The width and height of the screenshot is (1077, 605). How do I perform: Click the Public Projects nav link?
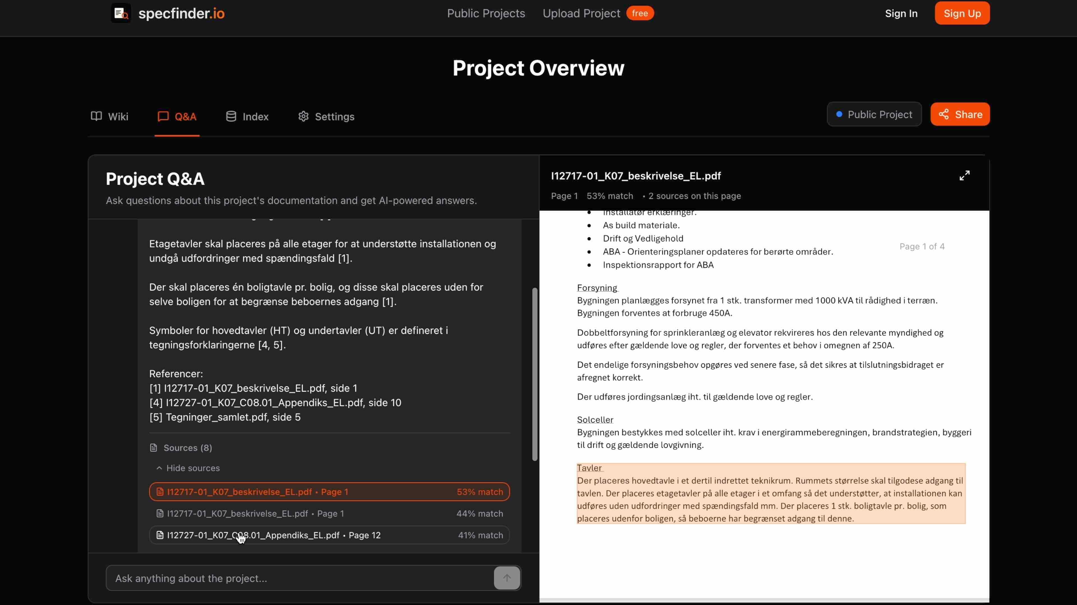486,13
